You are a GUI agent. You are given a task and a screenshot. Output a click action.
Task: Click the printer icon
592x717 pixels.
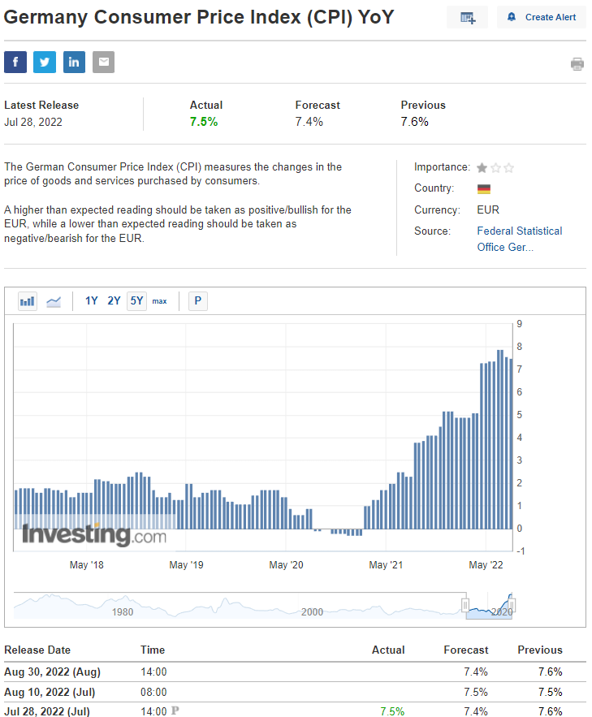click(577, 64)
